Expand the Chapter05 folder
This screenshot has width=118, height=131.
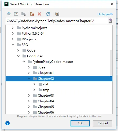coord(29,107)
